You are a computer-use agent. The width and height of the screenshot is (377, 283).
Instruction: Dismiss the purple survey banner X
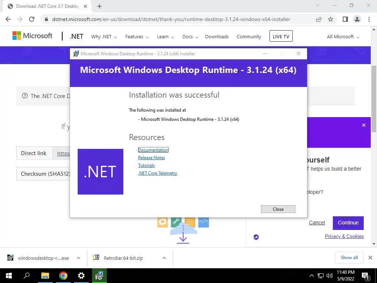pyautogui.click(x=363, y=125)
